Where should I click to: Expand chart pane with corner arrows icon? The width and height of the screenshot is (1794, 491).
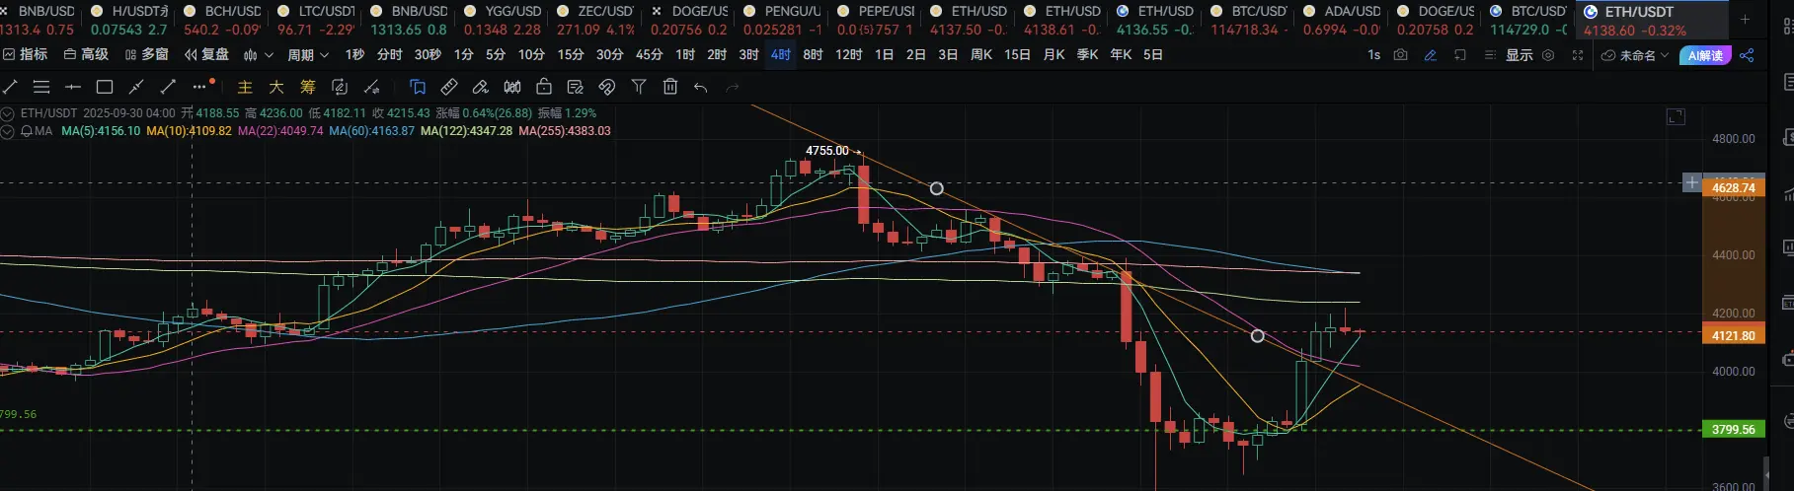[1676, 116]
